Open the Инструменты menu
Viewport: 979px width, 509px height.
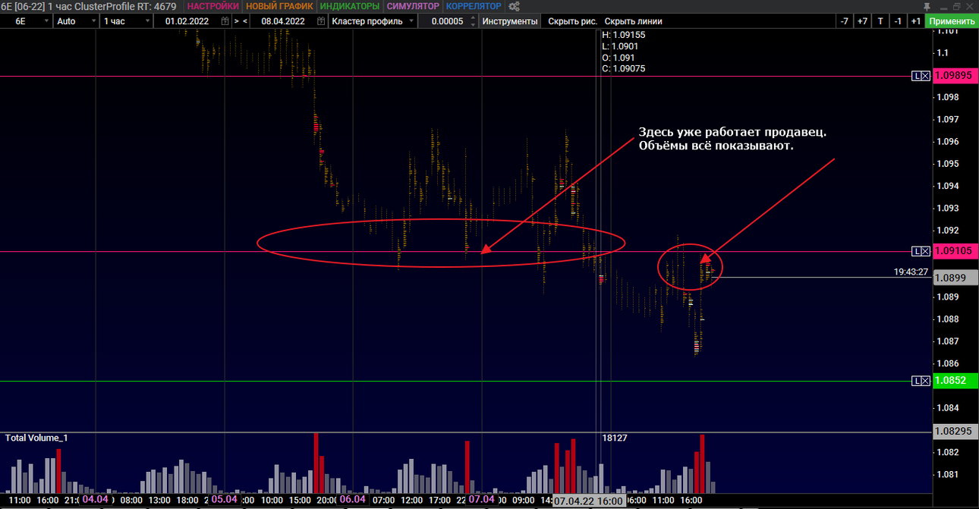[x=510, y=21]
